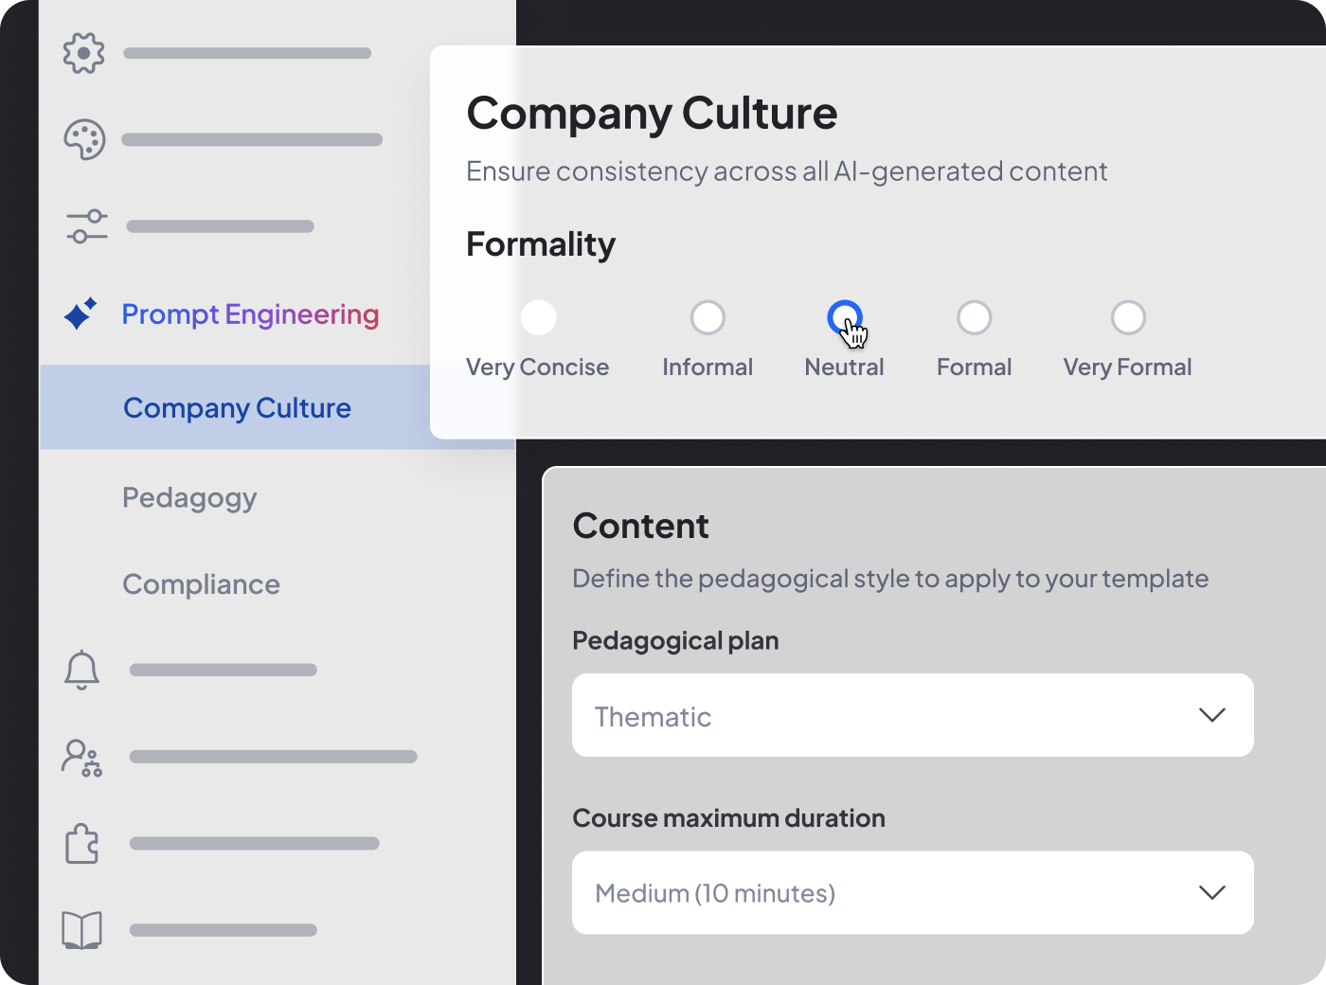Set formality to Formal
Image resolution: width=1326 pixels, height=985 pixels.
(975, 317)
